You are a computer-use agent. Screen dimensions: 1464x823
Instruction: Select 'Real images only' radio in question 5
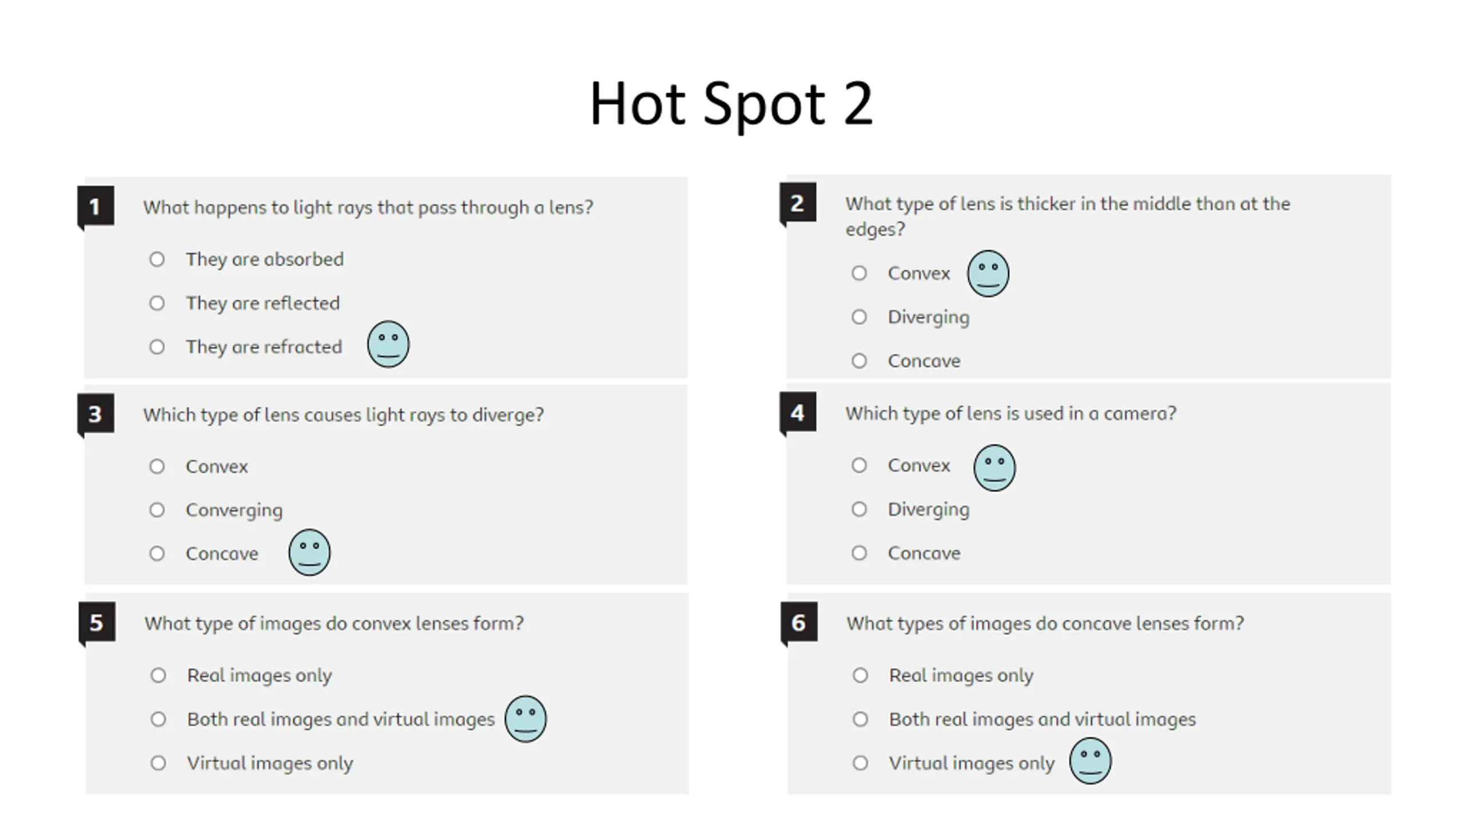[158, 676]
